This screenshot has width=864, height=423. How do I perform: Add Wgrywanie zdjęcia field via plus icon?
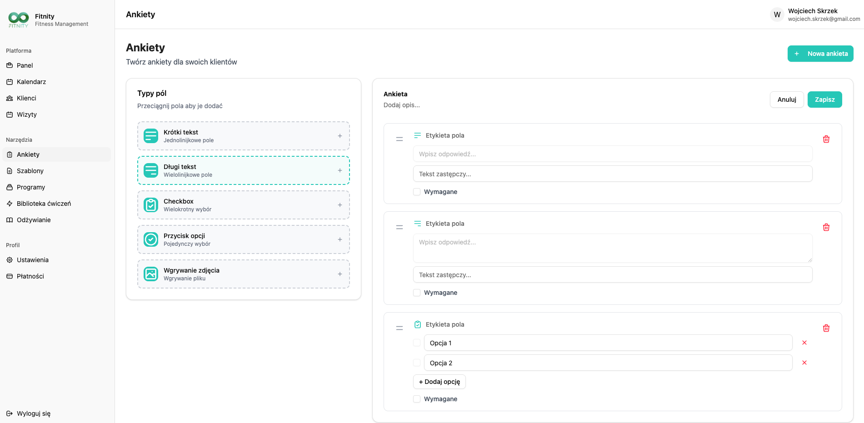click(x=340, y=274)
